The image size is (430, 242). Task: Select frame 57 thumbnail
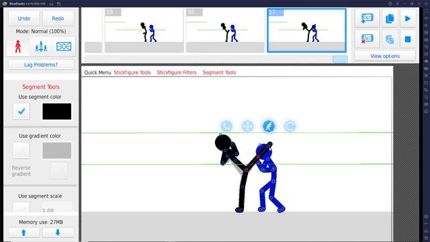point(306,30)
